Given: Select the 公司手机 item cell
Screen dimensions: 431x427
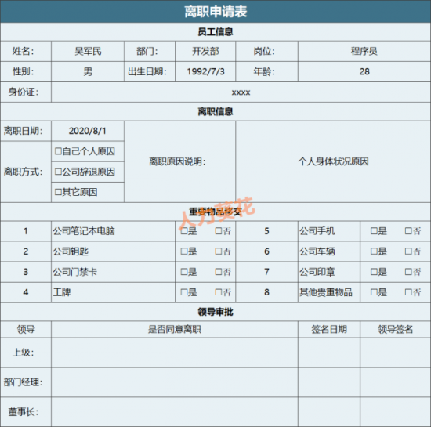Looking at the screenshot, I should click(x=329, y=231).
